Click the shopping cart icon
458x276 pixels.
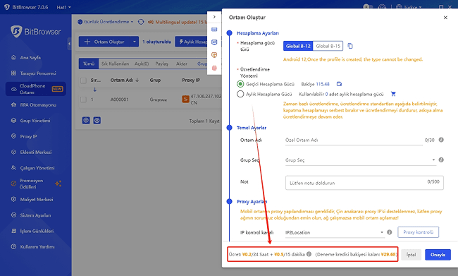(393, 94)
